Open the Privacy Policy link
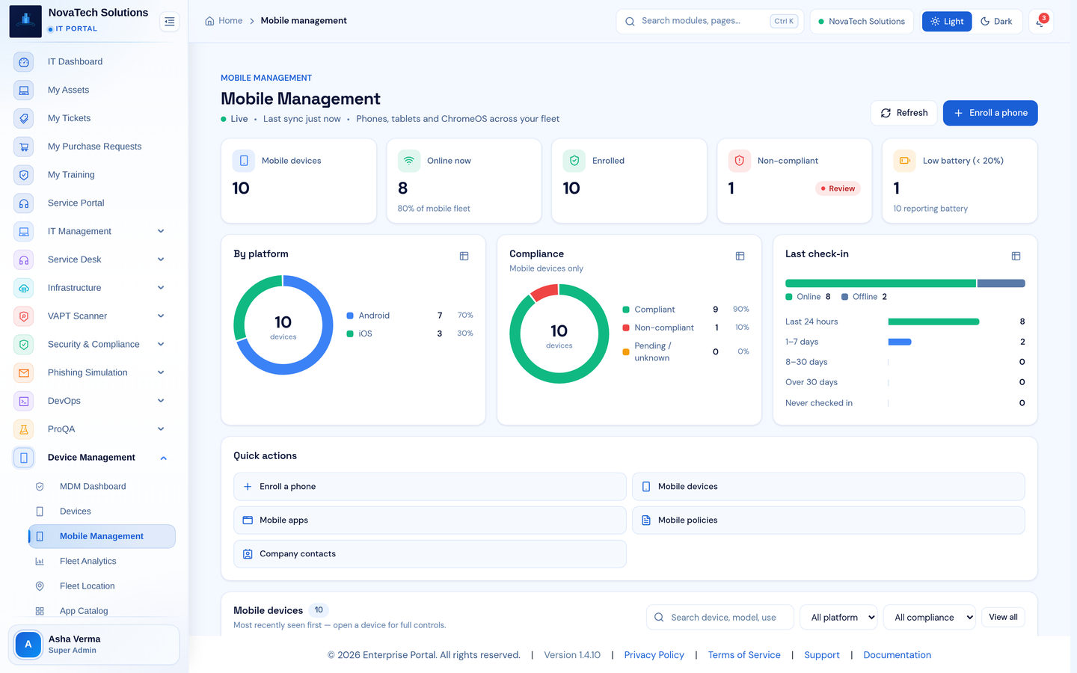The width and height of the screenshot is (1077, 673). [654, 655]
